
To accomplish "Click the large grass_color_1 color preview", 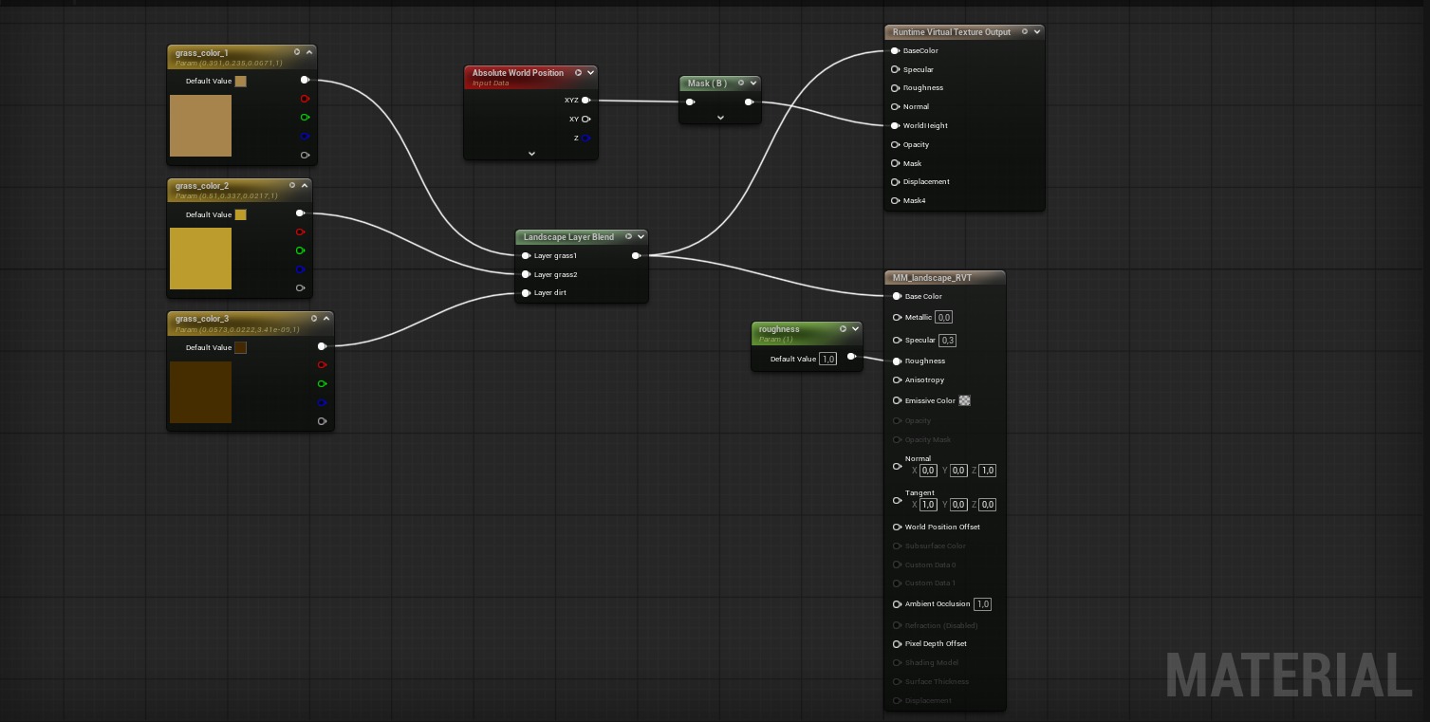I will tap(200, 125).
